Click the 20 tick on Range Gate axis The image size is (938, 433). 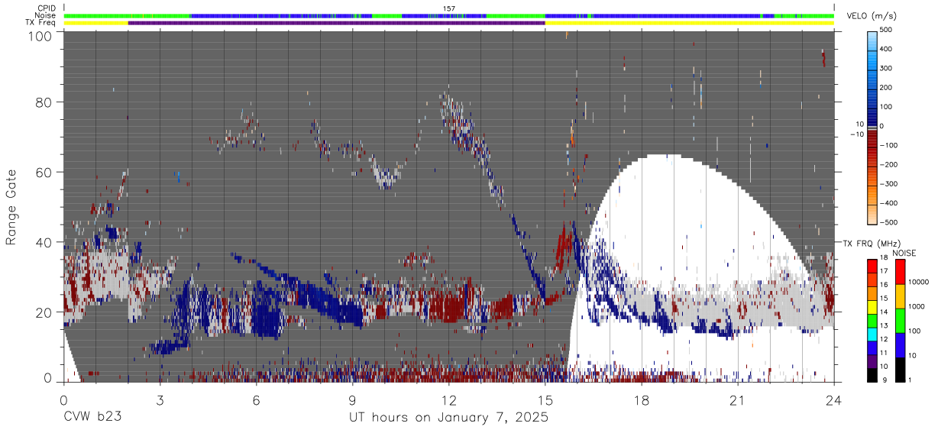(x=45, y=312)
